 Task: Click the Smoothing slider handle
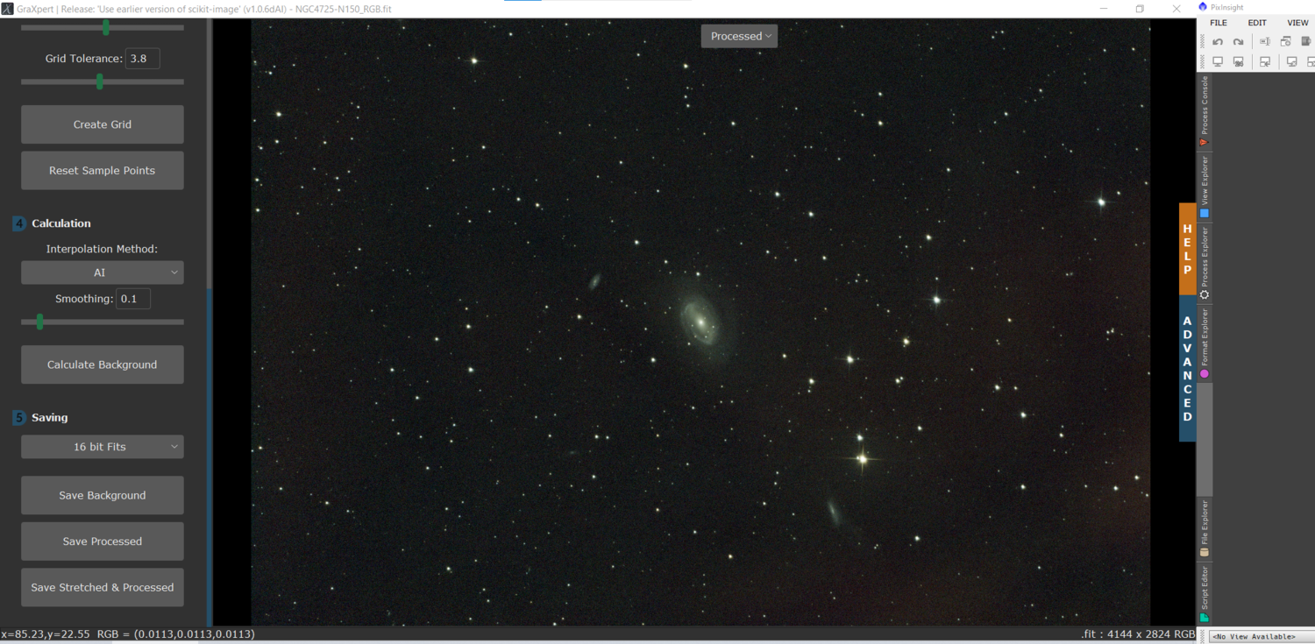(x=39, y=322)
